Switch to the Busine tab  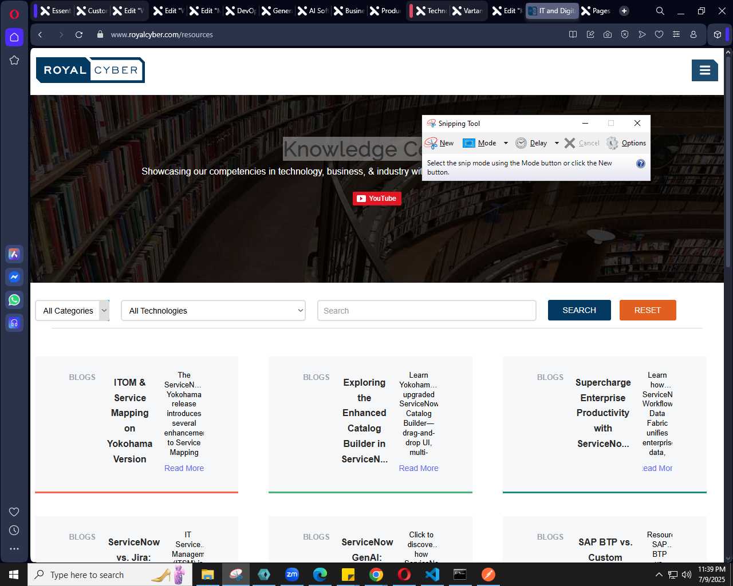tap(349, 11)
